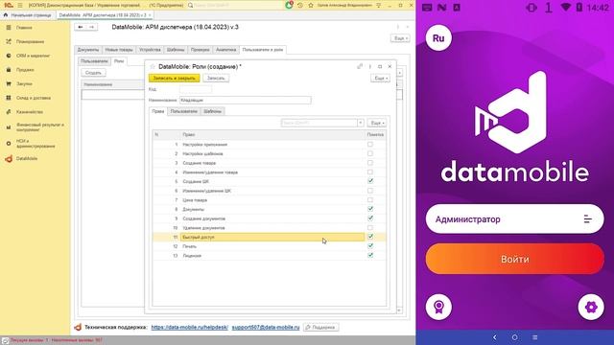Open Склад и доставка sidebar section
The height and width of the screenshot is (345, 614).
[33, 98]
